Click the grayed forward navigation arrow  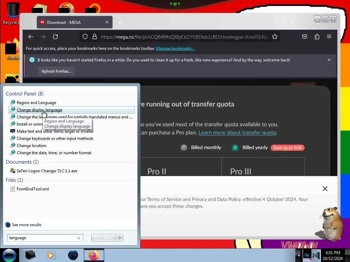(x=43, y=37)
